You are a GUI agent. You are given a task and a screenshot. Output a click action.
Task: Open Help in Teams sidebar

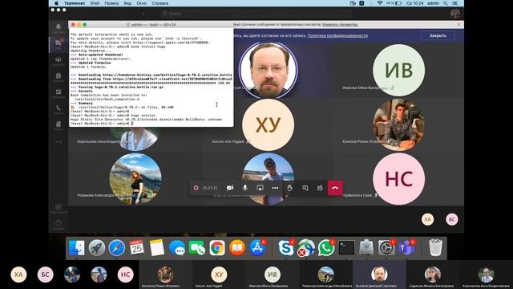(59, 224)
